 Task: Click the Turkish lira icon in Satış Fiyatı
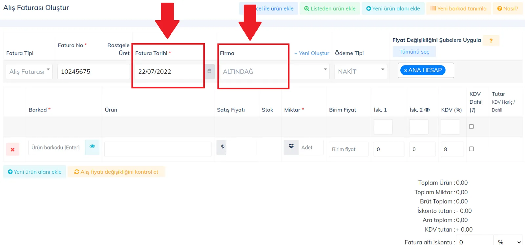(x=222, y=147)
